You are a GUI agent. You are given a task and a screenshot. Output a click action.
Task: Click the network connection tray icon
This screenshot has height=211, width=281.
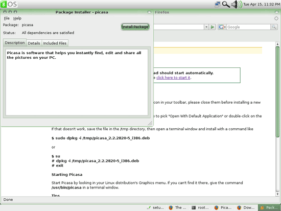pos(218,4)
